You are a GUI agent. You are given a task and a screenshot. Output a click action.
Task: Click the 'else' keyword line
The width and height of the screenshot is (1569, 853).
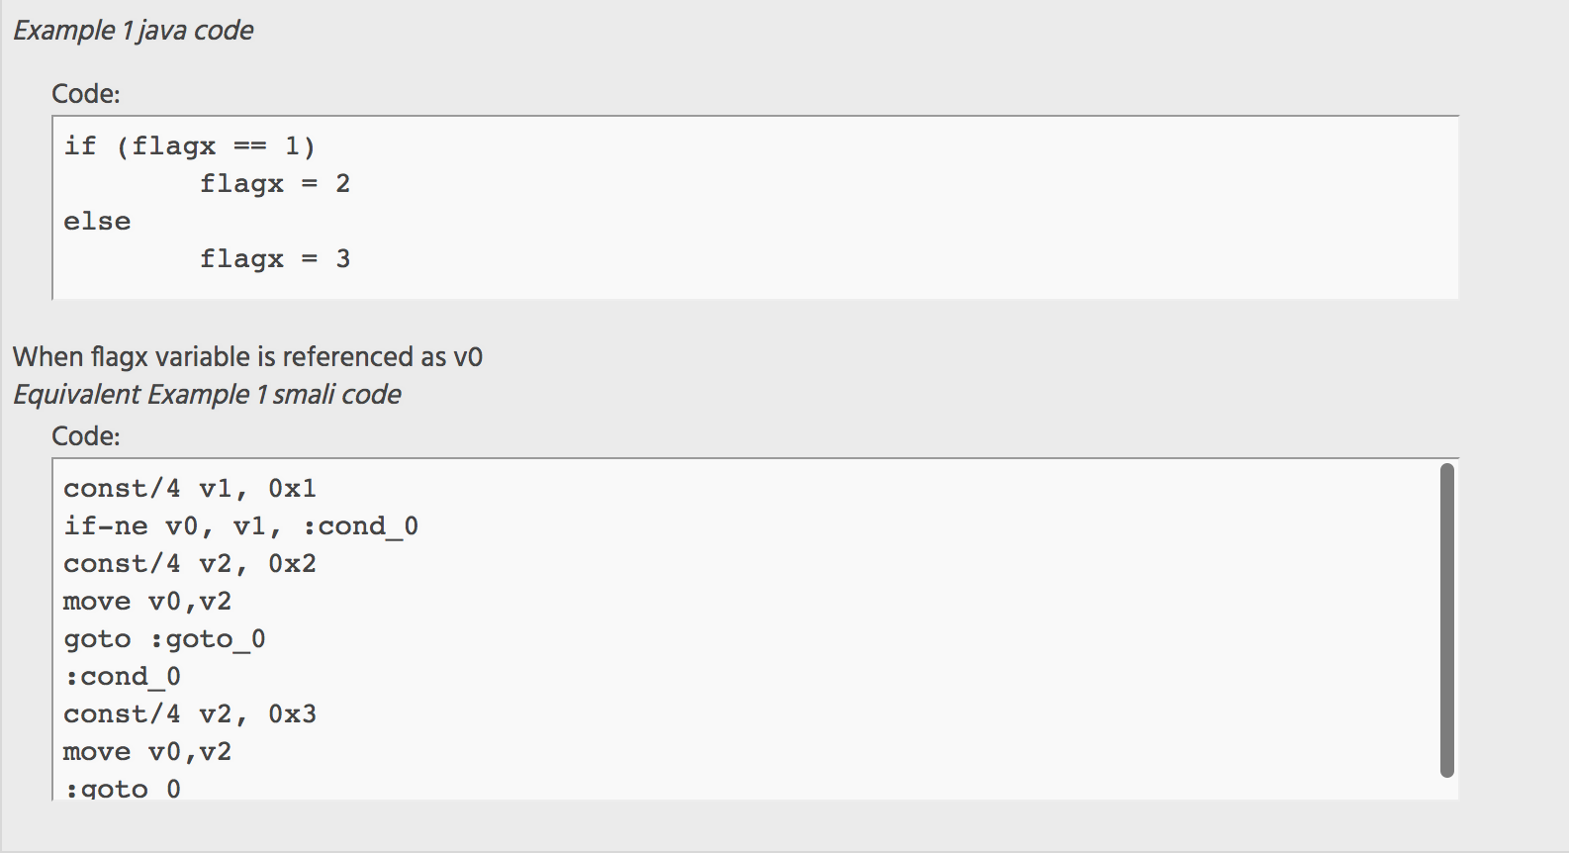(x=97, y=222)
